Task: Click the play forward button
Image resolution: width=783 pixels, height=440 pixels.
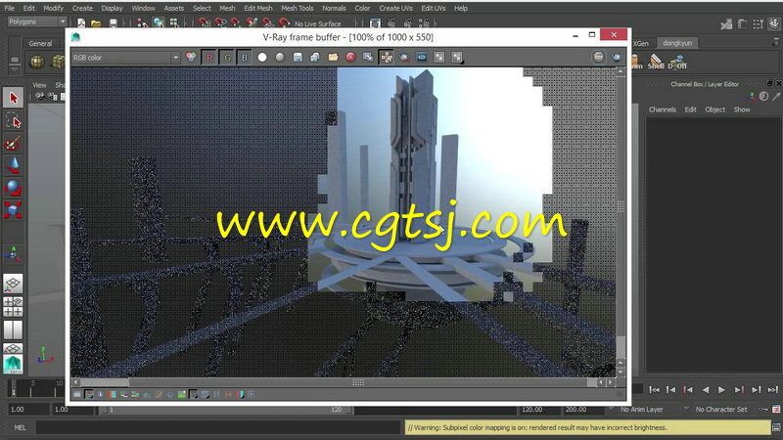Action: [722, 389]
